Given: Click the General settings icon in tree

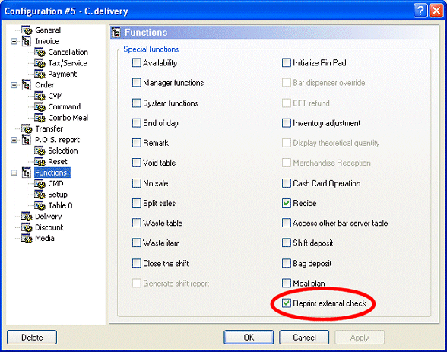Looking at the screenshot, I should point(27,30).
